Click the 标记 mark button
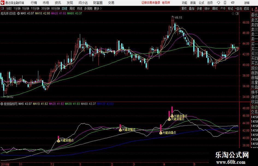The width and height of the screenshot is (258, 166). tap(230, 8)
